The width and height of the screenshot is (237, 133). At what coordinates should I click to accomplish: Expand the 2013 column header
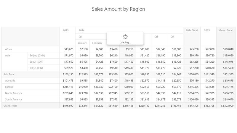pos(66,30)
